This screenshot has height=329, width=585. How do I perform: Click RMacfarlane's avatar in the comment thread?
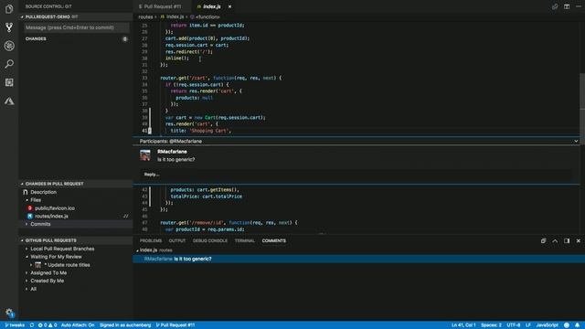[x=145, y=154]
